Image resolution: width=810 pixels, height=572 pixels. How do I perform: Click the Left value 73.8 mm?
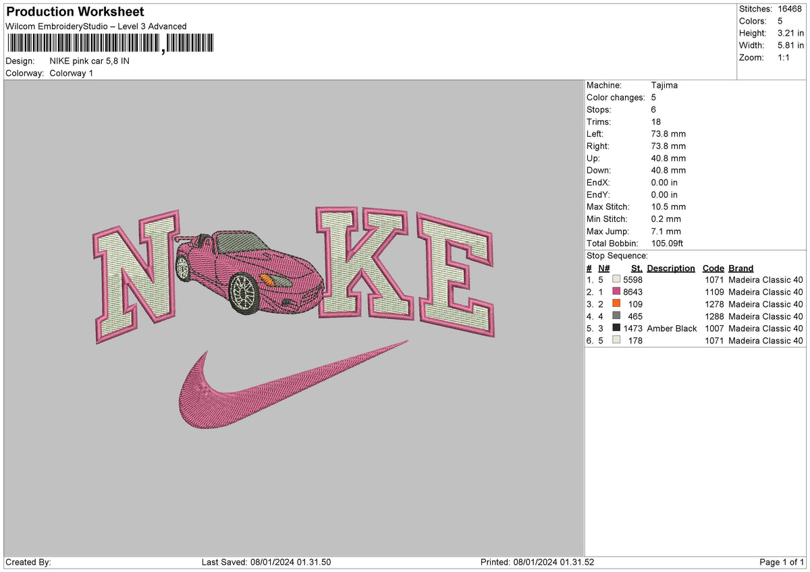[668, 134]
